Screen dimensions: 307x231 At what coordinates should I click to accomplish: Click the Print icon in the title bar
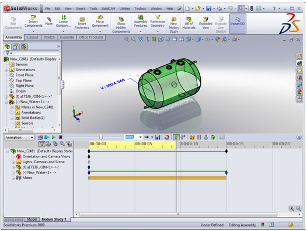[x=219, y=8]
